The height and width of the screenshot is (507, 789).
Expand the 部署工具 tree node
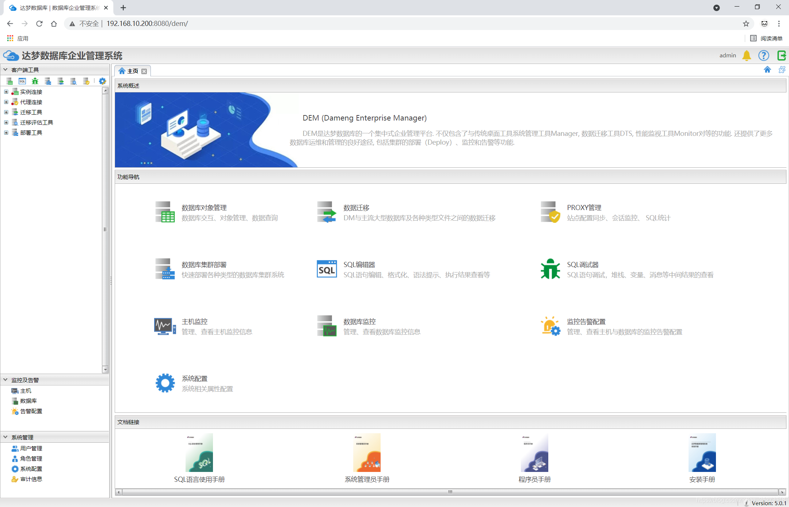[6, 133]
